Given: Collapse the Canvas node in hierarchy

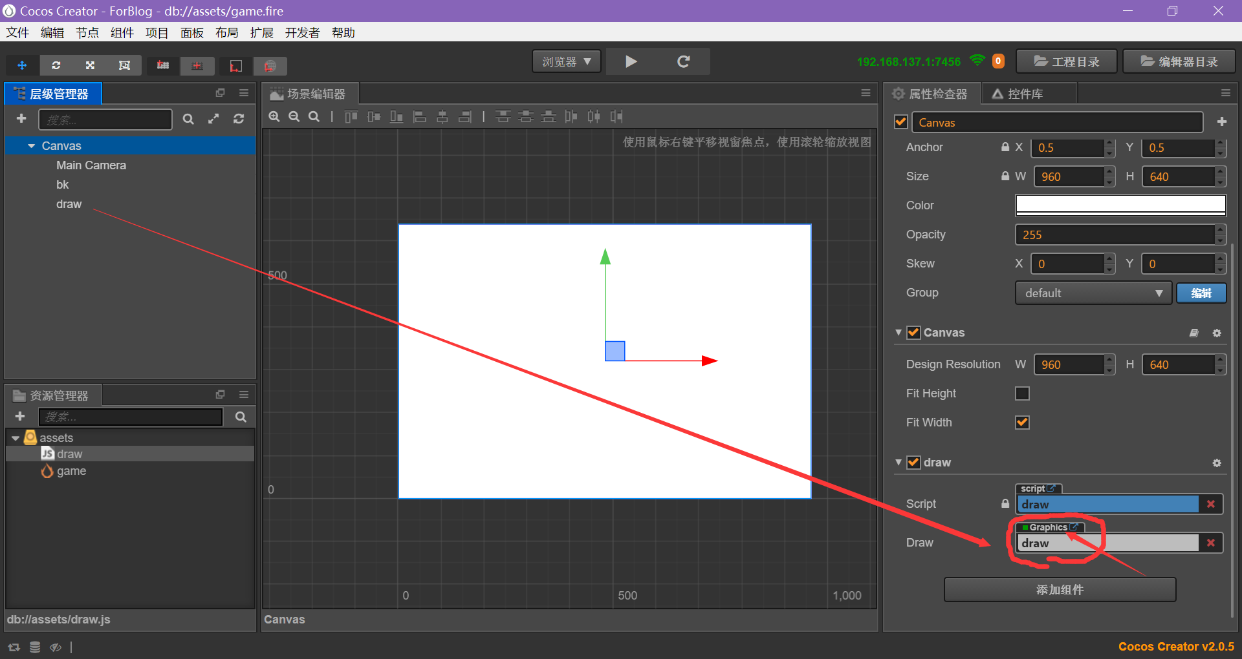Looking at the screenshot, I should (32, 145).
